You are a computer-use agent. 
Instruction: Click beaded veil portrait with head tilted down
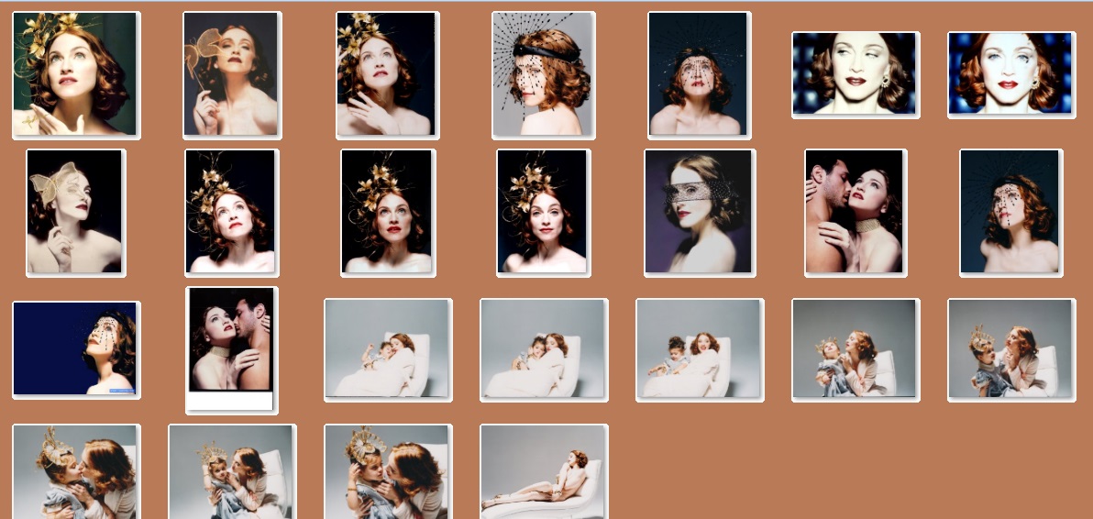1010,212
